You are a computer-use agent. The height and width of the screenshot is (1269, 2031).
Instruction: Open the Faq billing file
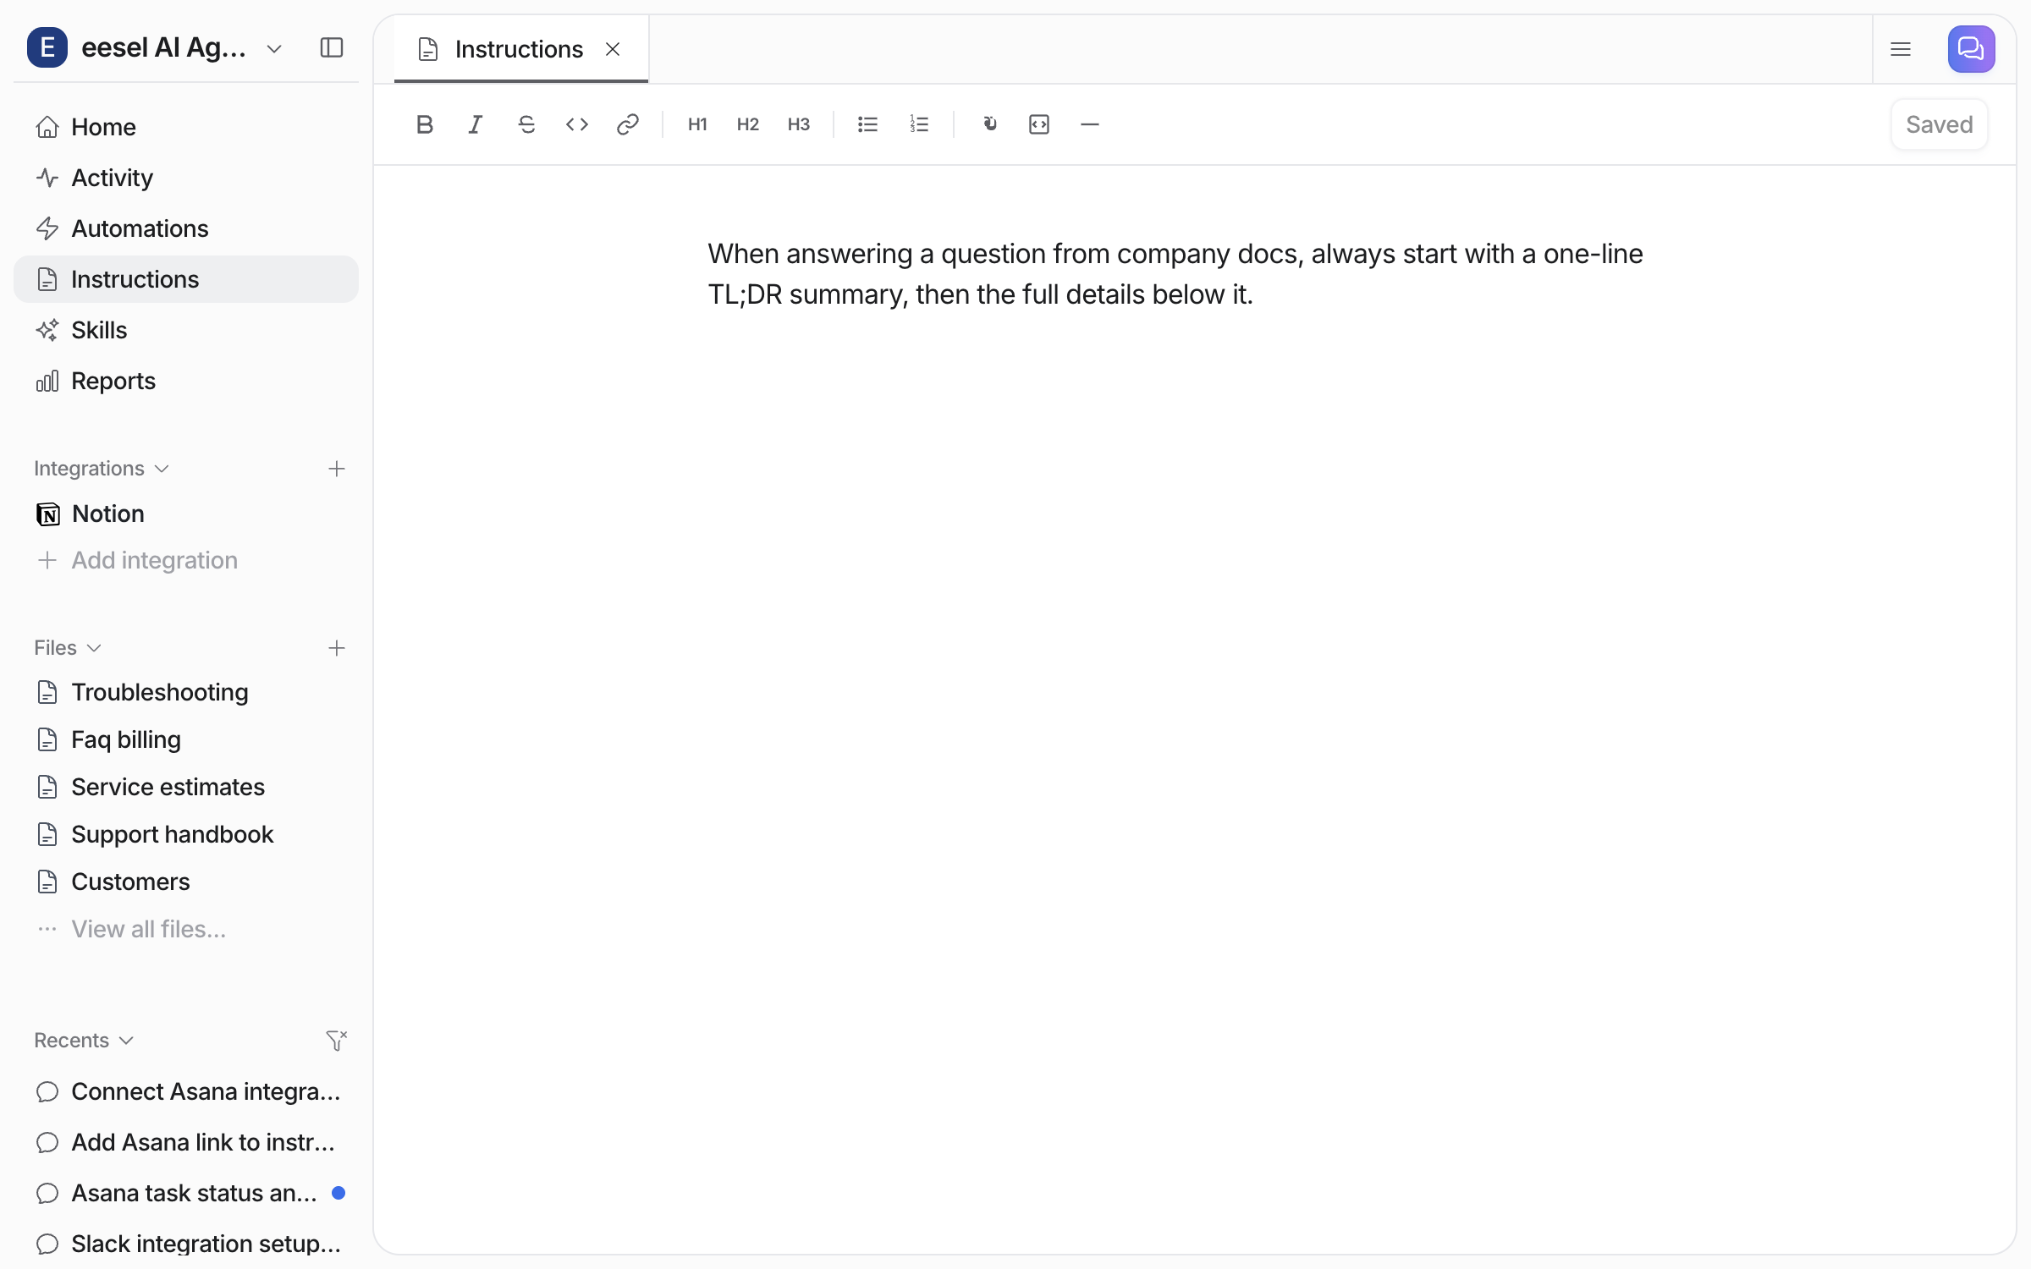click(186, 739)
